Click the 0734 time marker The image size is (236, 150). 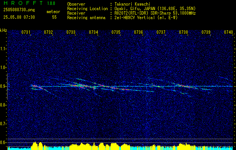[x=93, y=32]
